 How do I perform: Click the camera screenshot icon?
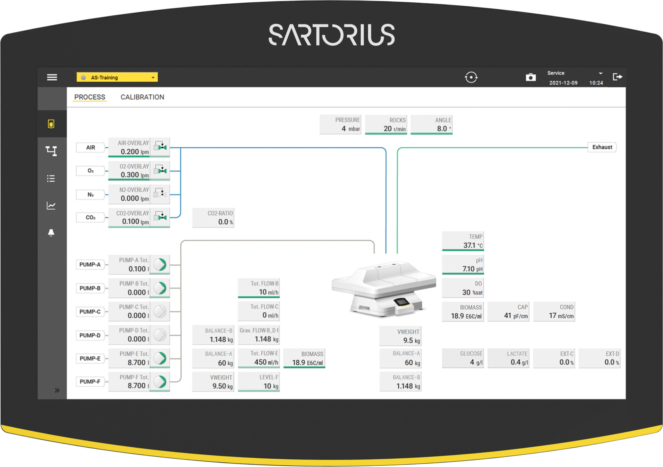coord(530,77)
